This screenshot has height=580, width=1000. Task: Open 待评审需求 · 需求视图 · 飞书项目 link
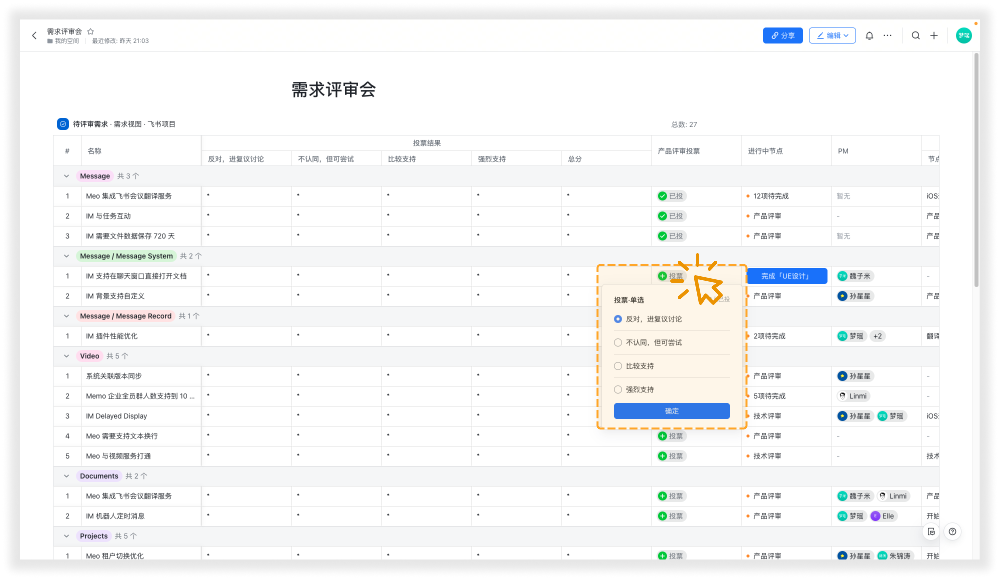click(124, 124)
